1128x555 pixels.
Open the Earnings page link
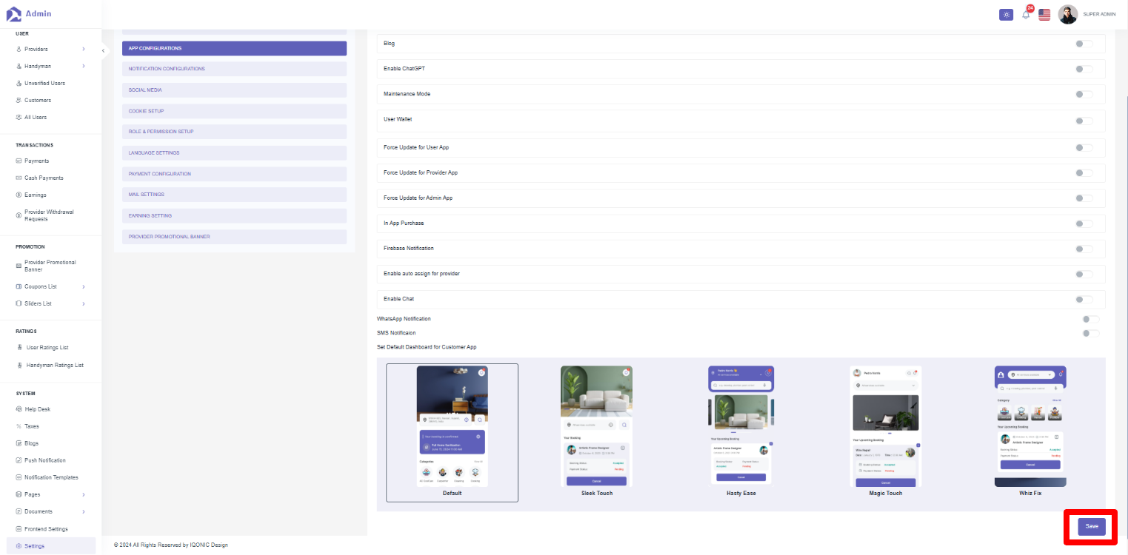click(35, 195)
